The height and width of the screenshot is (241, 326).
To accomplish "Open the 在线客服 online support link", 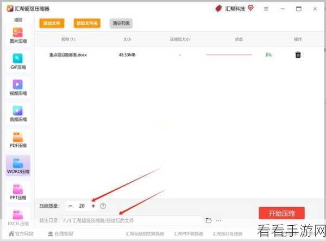I will pos(60,234).
